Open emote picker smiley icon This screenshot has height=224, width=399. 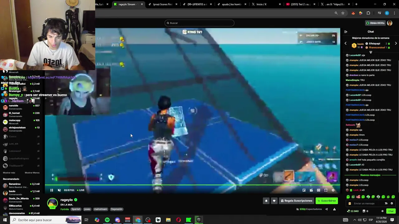392,203
